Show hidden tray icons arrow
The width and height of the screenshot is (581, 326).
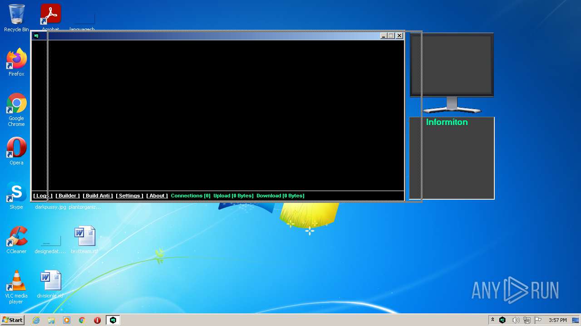[492, 320]
